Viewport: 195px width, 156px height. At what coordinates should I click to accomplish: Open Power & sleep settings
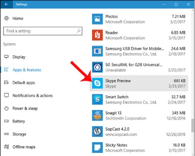pyautogui.click(x=25, y=108)
